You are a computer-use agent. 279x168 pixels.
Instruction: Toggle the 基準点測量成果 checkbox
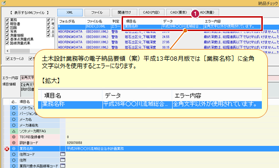(x=7, y=39)
